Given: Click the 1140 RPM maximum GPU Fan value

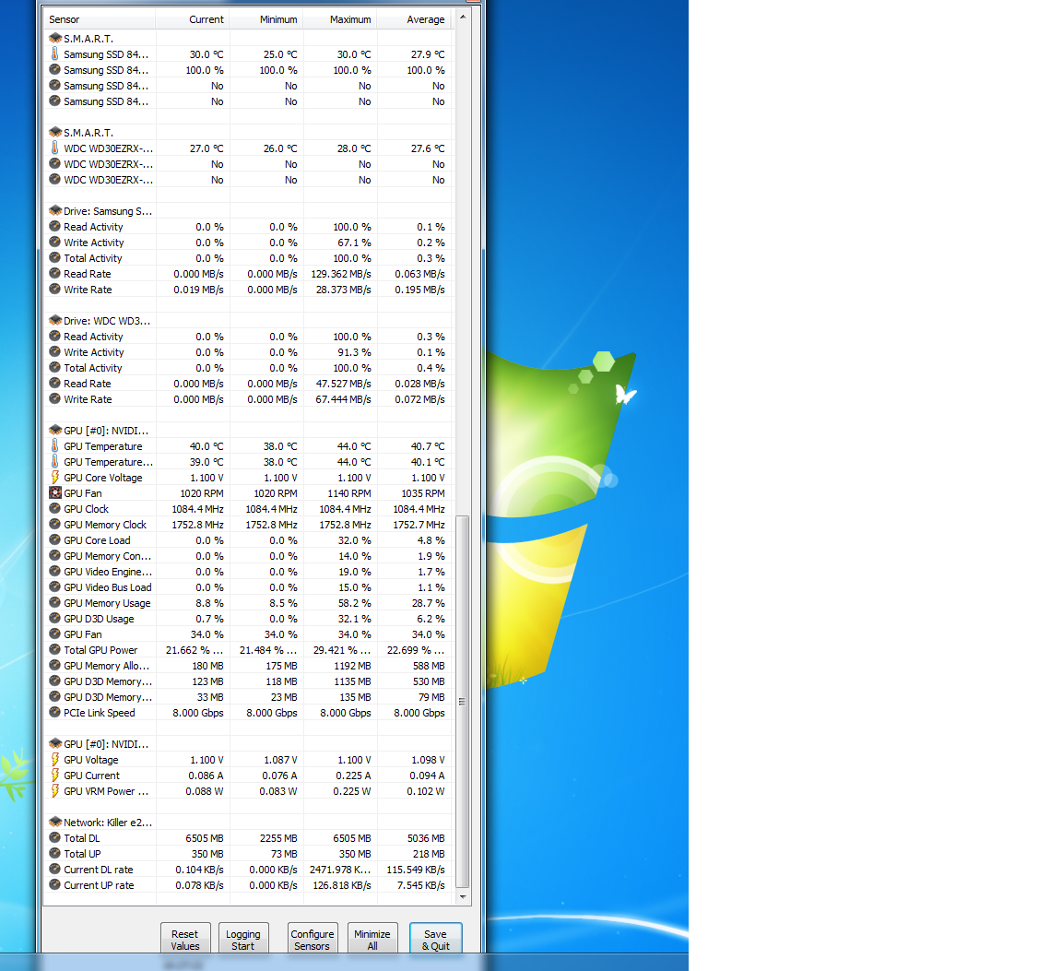Looking at the screenshot, I should (x=349, y=493).
